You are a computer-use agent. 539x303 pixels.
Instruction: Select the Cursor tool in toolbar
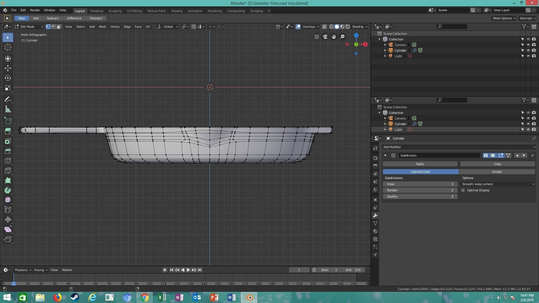coord(8,47)
